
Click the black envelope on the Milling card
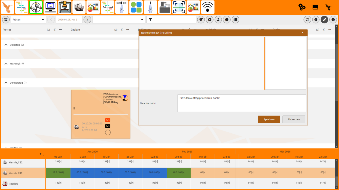pos(107,126)
